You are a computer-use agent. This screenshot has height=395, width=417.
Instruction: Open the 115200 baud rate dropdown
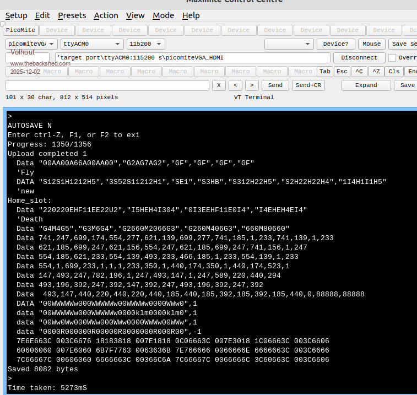(x=145, y=44)
